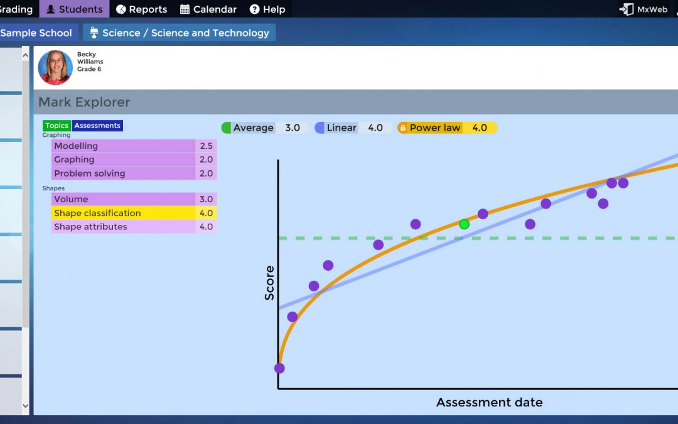Image resolution: width=678 pixels, height=424 pixels.
Task: Switch to the Assessments tab
Action: point(97,126)
